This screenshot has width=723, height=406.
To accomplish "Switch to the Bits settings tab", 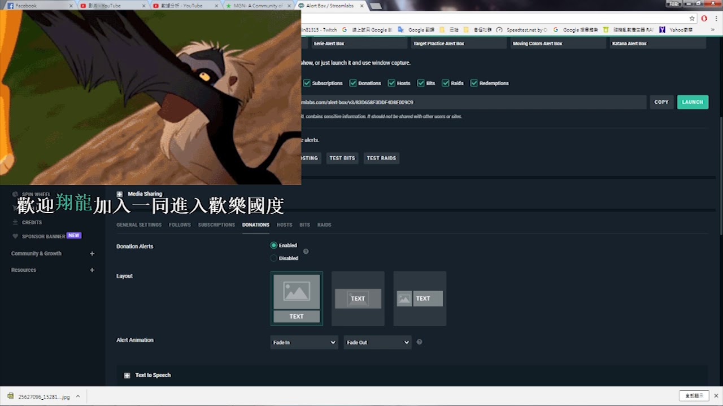I will (305, 225).
